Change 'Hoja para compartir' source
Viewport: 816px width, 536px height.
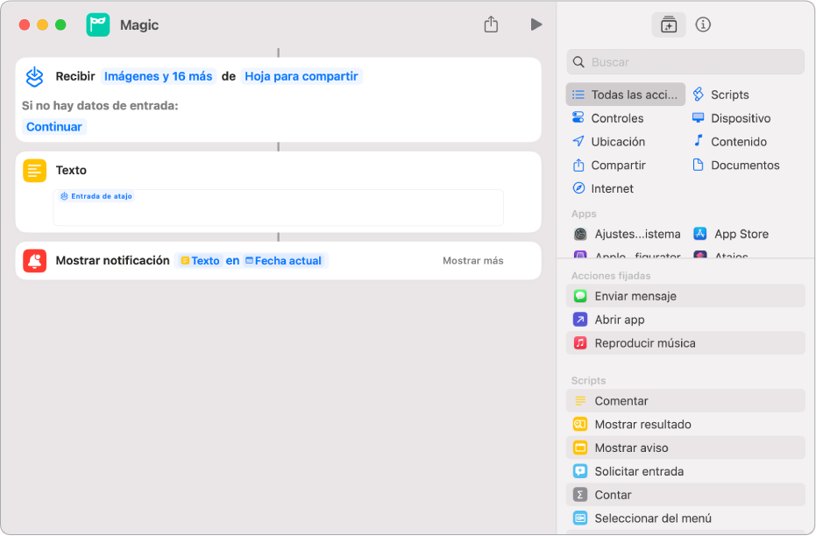click(x=302, y=76)
